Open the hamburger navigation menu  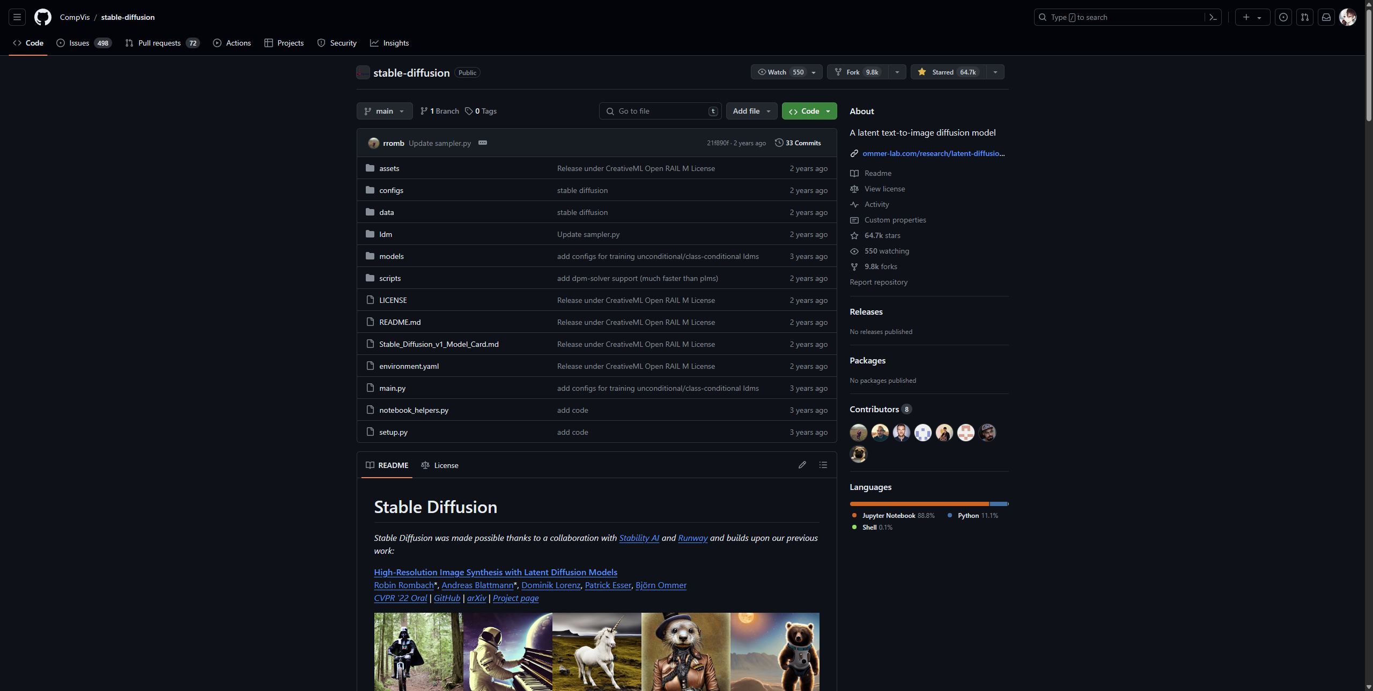17,17
